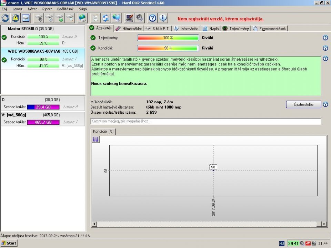Click the green status icon beside Teljesítmény
The image size is (331, 248).
pyautogui.click(x=93, y=38)
